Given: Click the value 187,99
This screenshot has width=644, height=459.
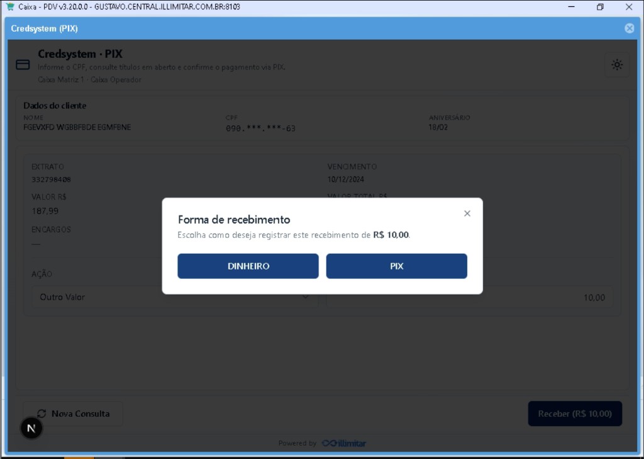Looking at the screenshot, I should (45, 211).
